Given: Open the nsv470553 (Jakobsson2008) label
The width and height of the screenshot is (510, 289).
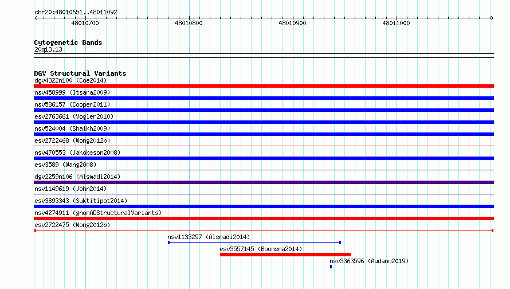Looking at the screenshot, I should (x=77, y=153).
